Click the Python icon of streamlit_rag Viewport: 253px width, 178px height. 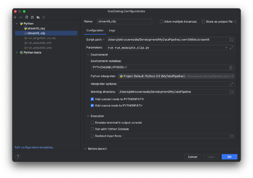25,28
